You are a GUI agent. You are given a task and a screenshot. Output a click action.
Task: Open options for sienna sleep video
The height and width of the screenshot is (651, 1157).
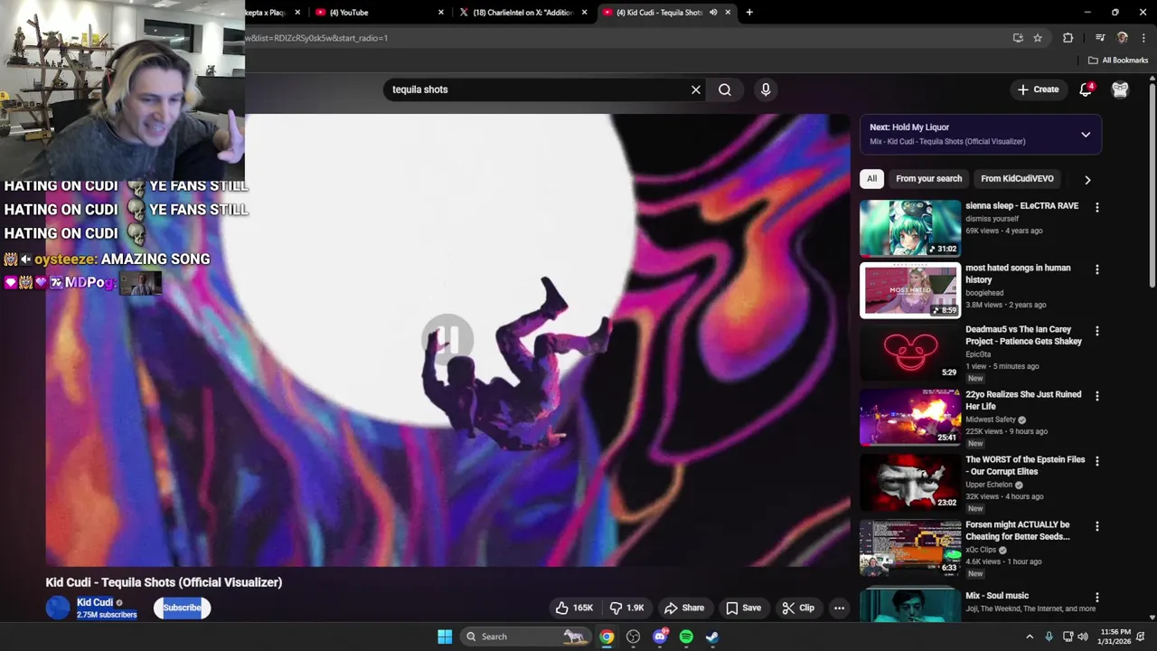coord(1097,207)
